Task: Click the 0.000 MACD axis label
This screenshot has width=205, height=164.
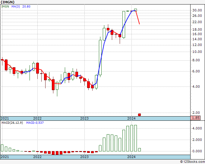Action: [x=197, y=151]
